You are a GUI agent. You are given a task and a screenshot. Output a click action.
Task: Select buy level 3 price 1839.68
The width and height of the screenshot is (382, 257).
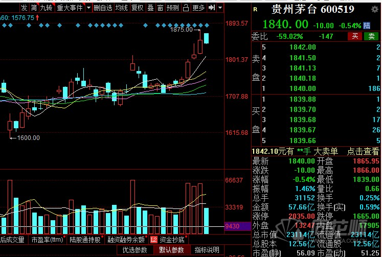point(303,120)
